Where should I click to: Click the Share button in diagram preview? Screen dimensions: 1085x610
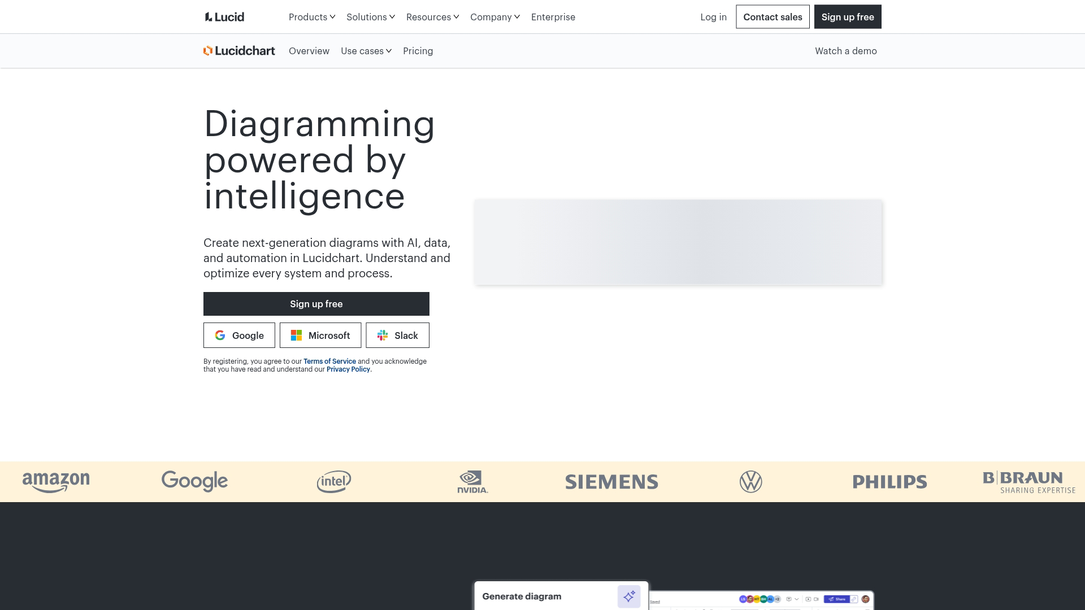pyautogui.click(x=837, y=599)
